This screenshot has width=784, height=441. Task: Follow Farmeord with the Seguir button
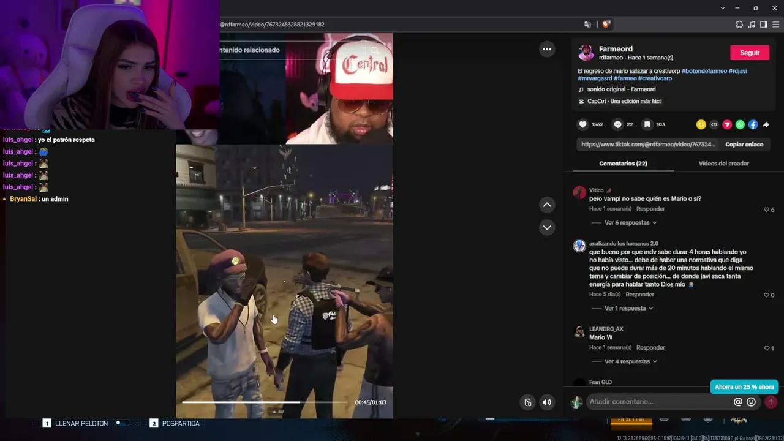[x=750, y=53]
